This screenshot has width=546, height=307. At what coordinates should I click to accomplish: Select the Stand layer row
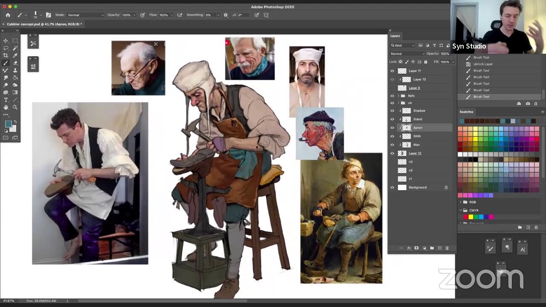[x=420, y=119]
